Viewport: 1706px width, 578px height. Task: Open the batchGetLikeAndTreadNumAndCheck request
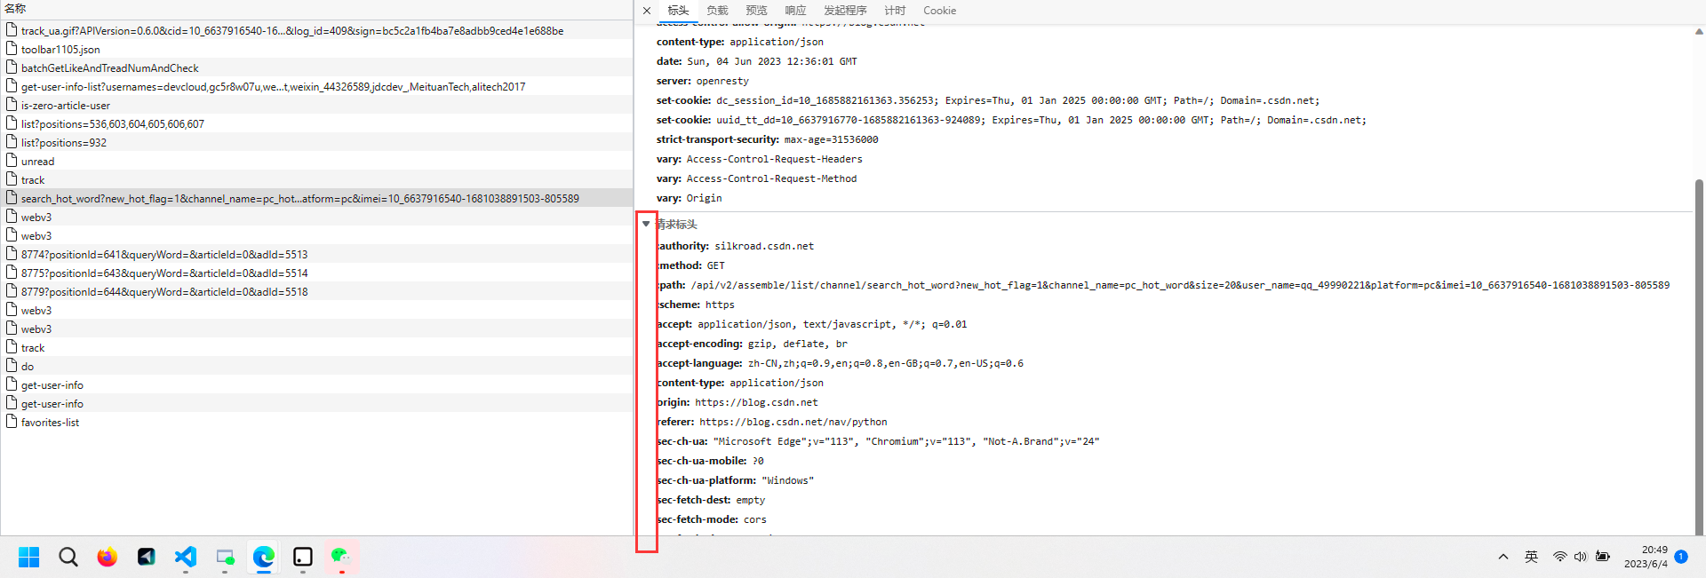109,68
